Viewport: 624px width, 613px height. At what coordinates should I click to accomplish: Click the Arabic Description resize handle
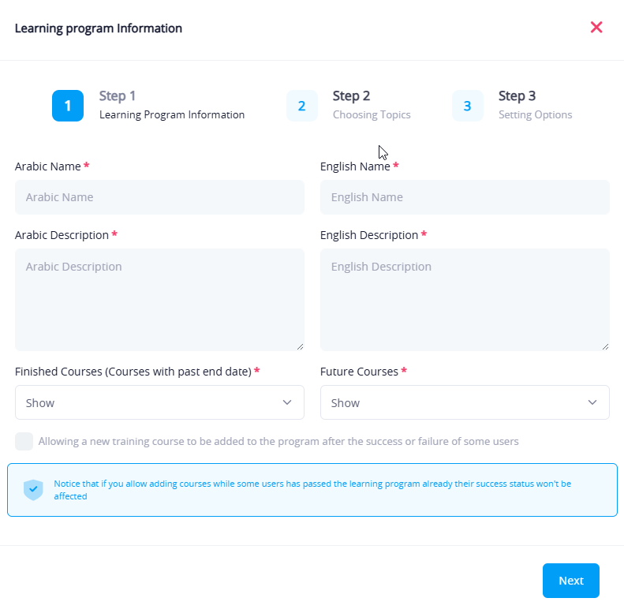click(300, 346)
